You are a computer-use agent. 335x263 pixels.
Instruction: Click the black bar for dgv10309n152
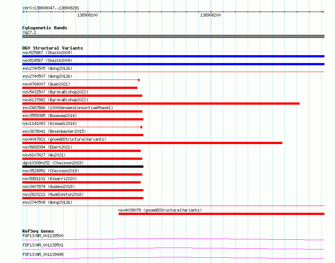[x=83, y=167]
